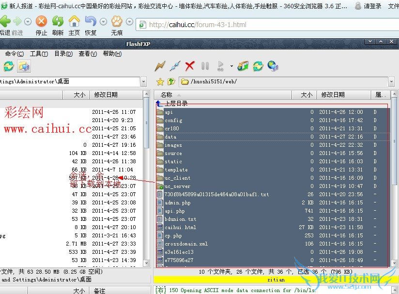Screen dimensions: 399x294
Task: Open restore (恢复) dropdown arrow
Action: (103, 22)
